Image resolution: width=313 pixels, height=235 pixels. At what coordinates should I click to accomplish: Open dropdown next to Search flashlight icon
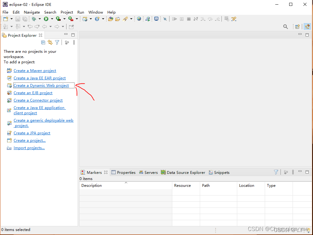pos(131,19)
